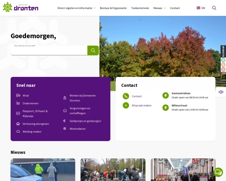Viewport: 226px width, 181px height.
Task: Select the orange neutral smiley feedback
Action: coord(223,64)
